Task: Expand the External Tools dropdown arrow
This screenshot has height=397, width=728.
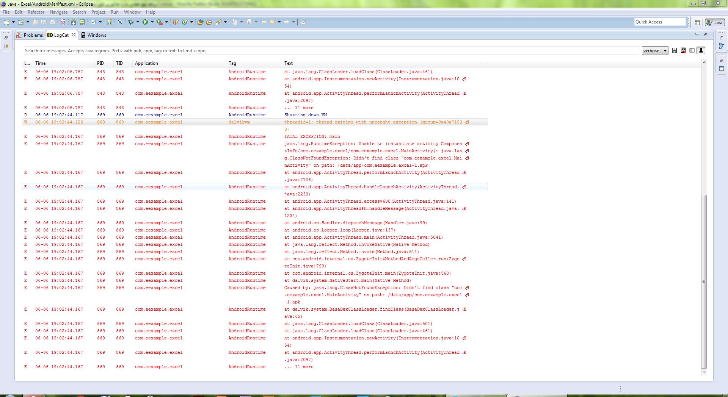Action: 166,22
